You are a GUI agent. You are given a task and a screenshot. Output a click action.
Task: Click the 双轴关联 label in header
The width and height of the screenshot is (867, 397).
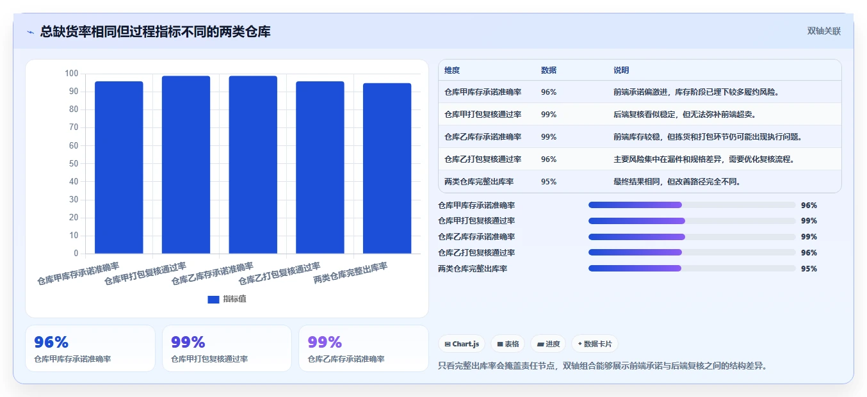point(823,31)
